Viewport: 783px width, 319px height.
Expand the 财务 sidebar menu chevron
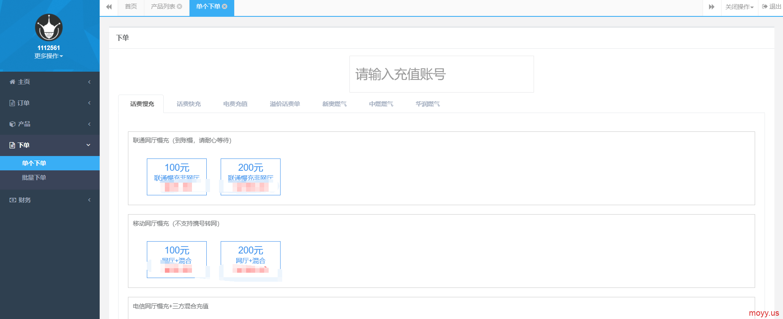tap(89, 200)
